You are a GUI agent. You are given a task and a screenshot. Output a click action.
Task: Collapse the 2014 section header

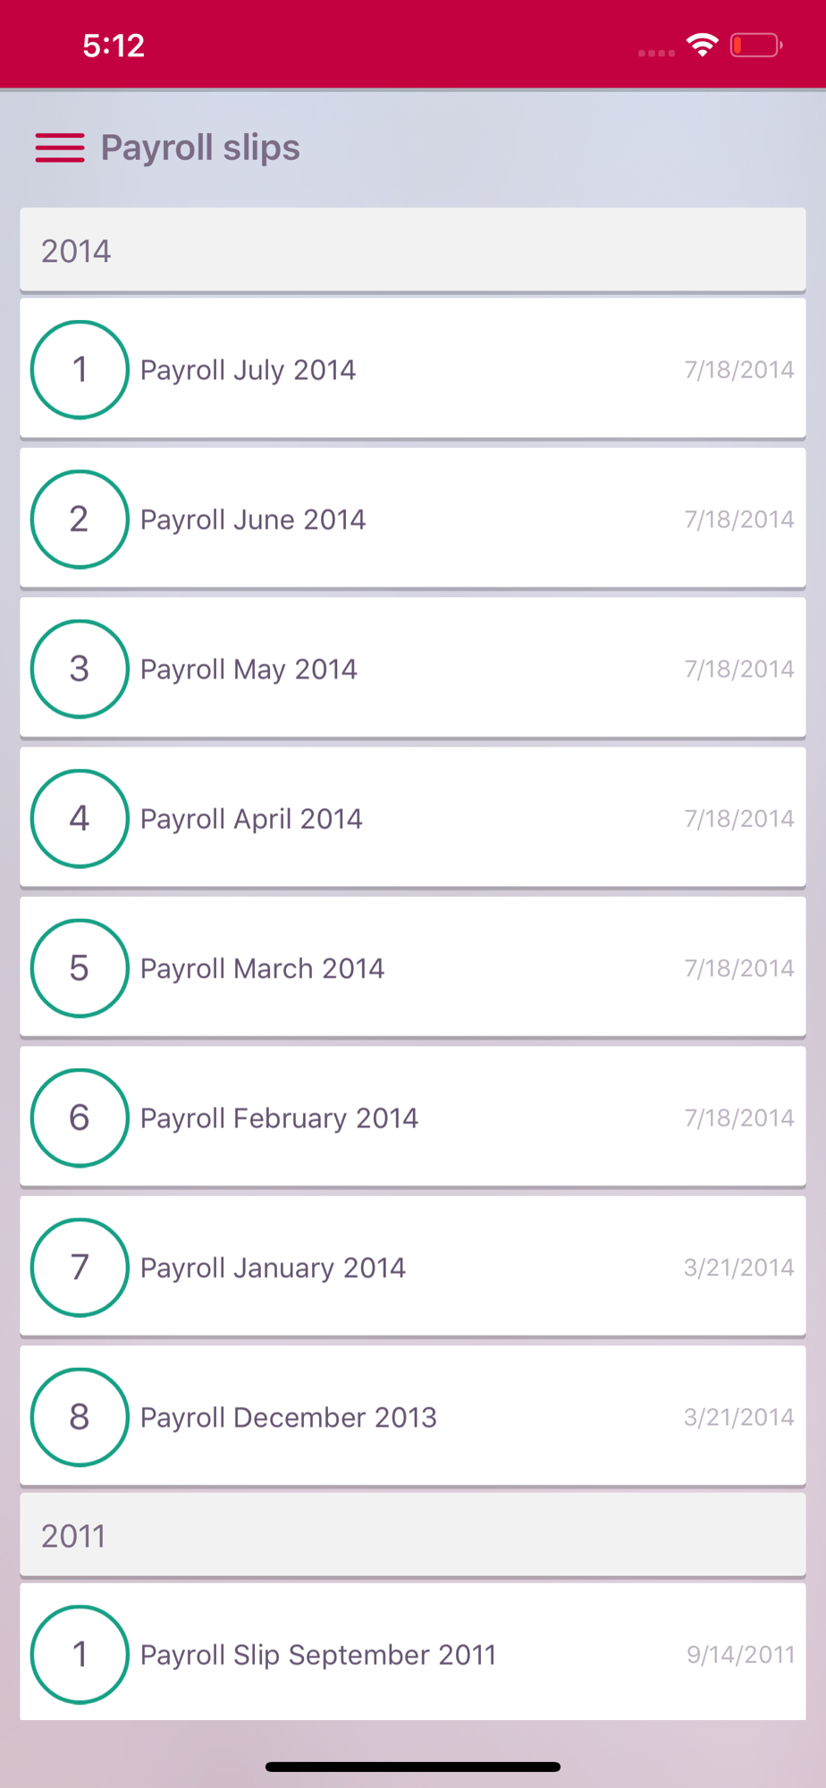(413, 250)
